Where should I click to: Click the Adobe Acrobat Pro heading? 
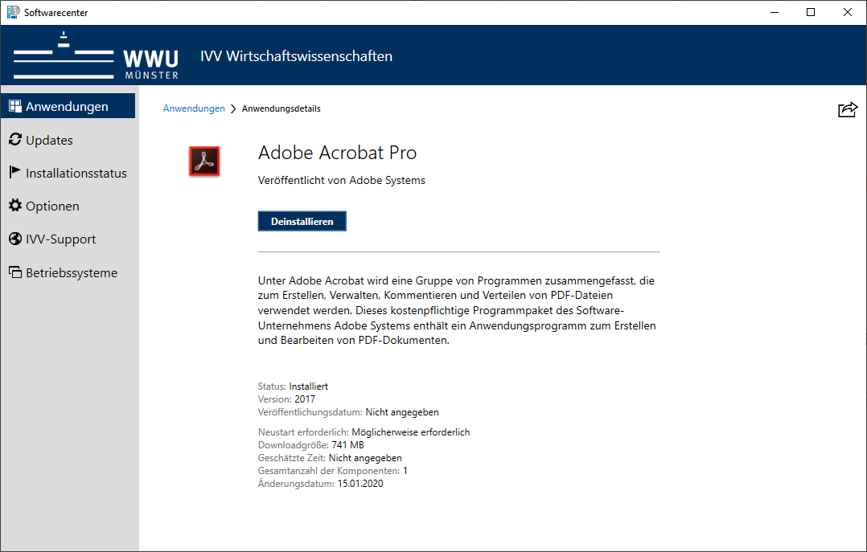coord(337,153)
